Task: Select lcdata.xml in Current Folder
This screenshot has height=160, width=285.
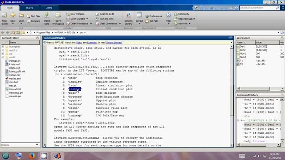Action: [14, 64]
